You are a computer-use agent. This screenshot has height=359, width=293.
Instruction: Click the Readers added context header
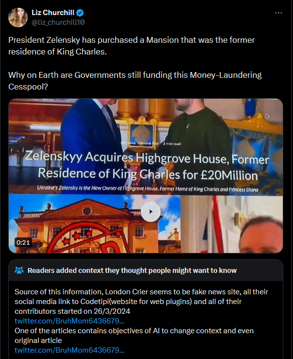pos(132,270)
